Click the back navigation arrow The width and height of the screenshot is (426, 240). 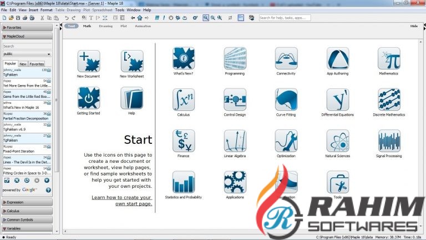coord(133,18)
